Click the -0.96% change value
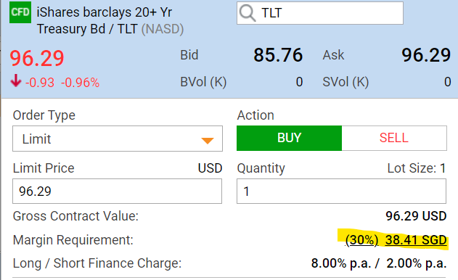Viewport: 458px width, 280px height. [x=81, y=83]
